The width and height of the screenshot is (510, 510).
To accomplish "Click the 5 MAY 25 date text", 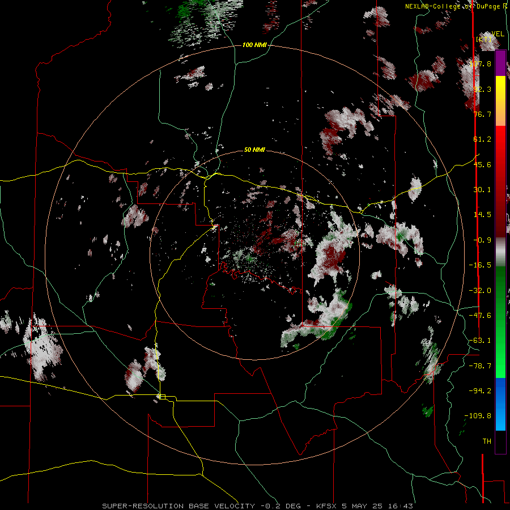I will point(362,506).
